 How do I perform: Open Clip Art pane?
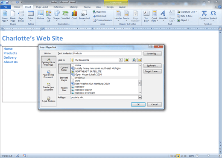49,16
